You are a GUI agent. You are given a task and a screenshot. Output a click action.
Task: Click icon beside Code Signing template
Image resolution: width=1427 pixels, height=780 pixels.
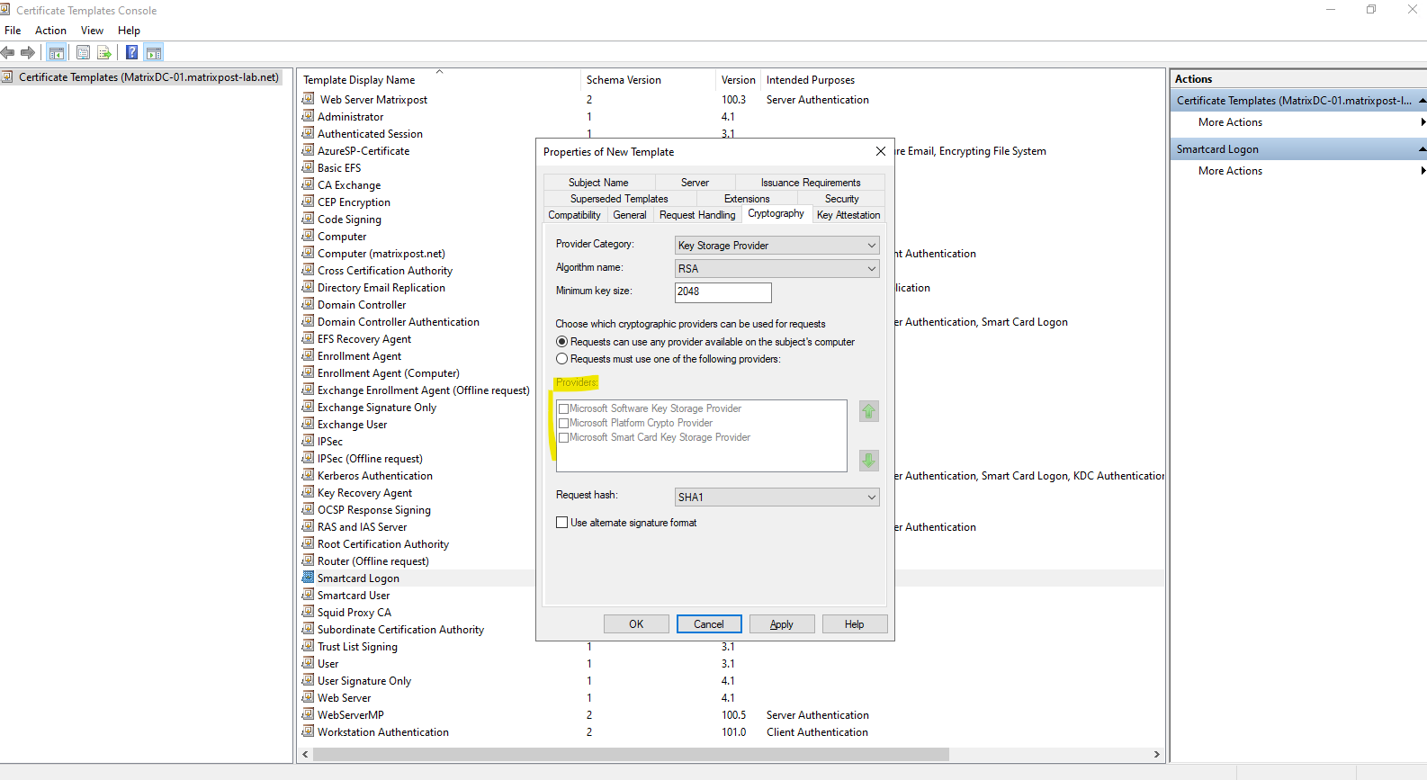308,219
